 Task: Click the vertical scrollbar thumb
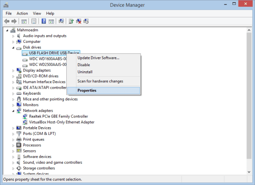pos(249,96)
